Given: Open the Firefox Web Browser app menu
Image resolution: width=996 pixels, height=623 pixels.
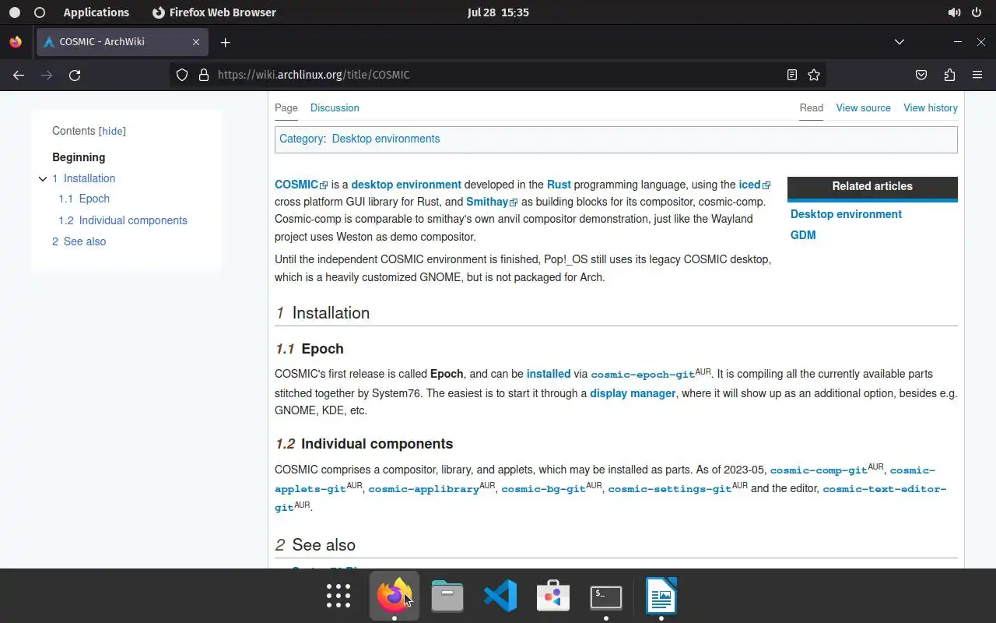Looking at the screenshot, I should pos(214,12).
